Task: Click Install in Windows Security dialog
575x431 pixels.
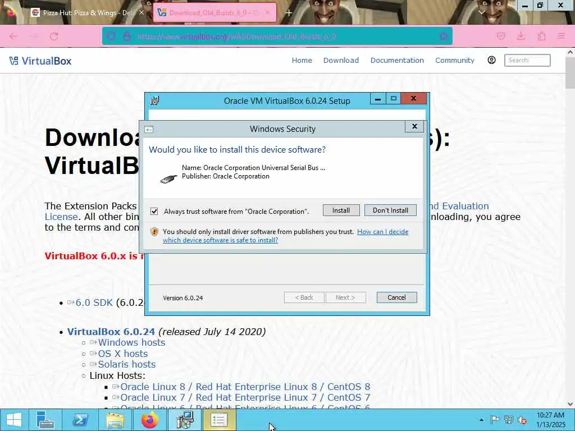Action: coord(341,210)
